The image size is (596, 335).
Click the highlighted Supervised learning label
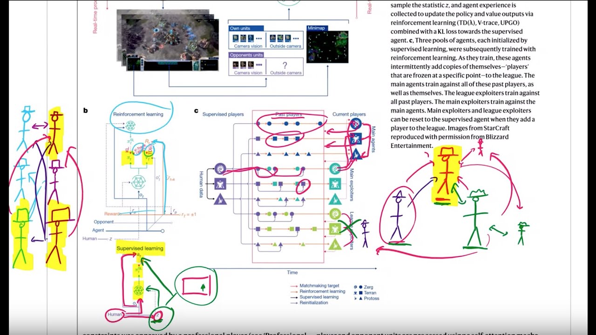140,248
